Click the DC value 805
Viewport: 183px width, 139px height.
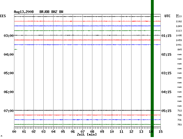click(x=180, y=50)
